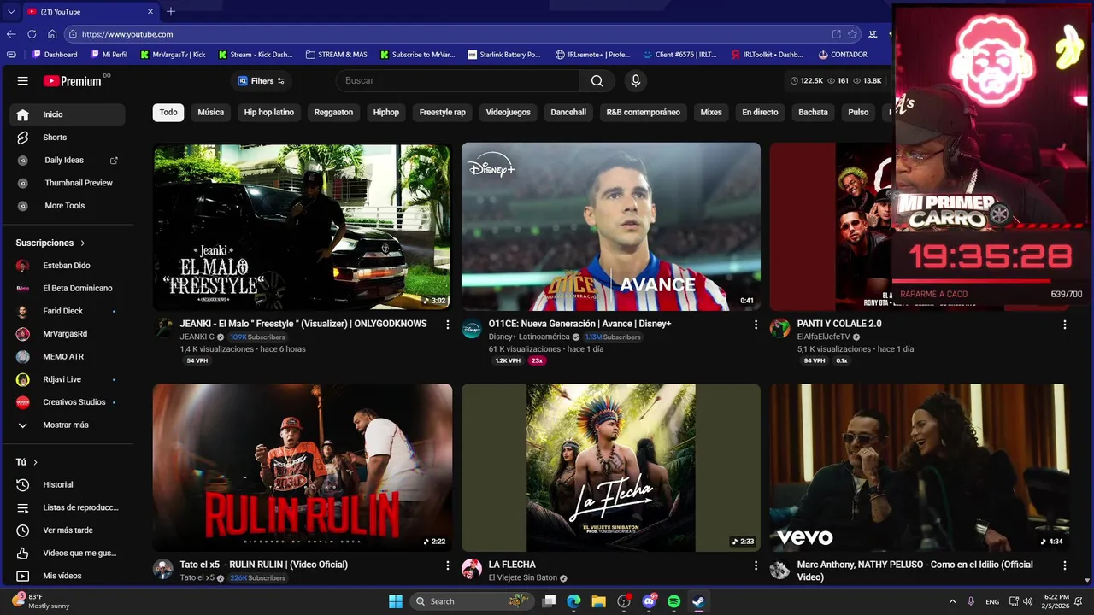
Task: Open More Tools in sidebar
Action: coord(67,206)
